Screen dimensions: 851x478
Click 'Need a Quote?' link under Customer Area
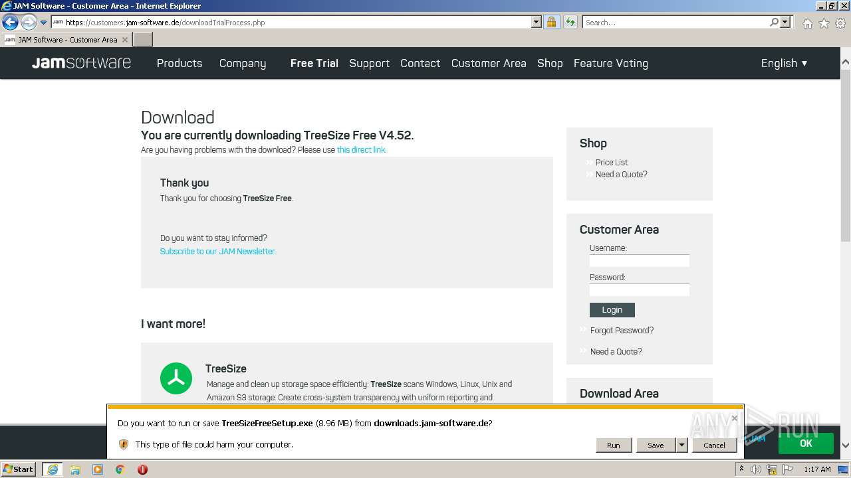coord(616,352)
